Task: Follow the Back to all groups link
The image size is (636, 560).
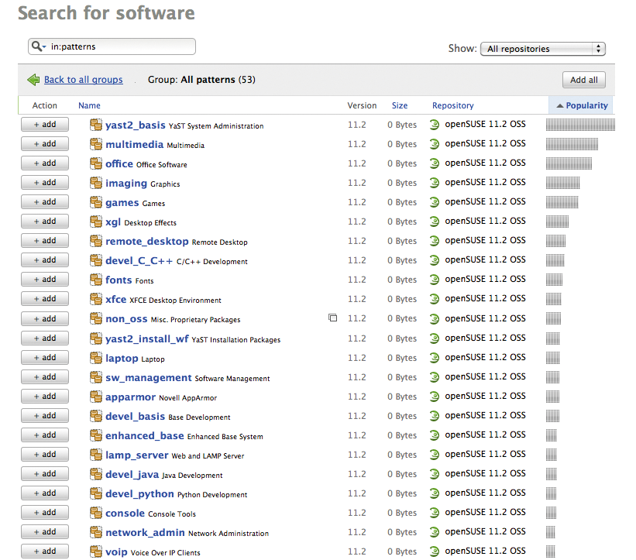Action: coord(82,80)
